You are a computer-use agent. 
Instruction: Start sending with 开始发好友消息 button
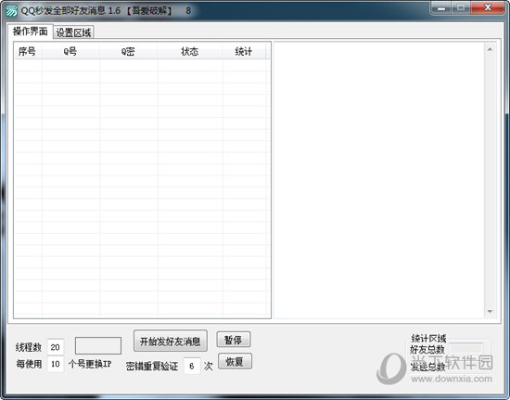click(171, 342)
